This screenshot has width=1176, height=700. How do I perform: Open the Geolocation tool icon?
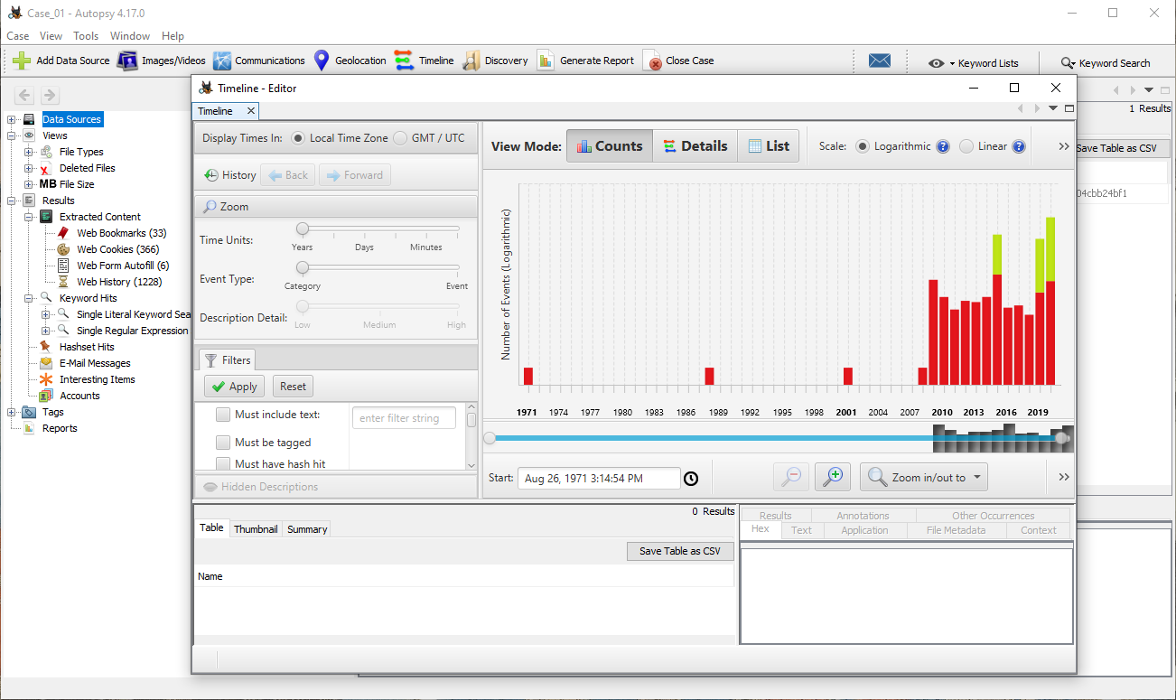[x=322, y=61]
